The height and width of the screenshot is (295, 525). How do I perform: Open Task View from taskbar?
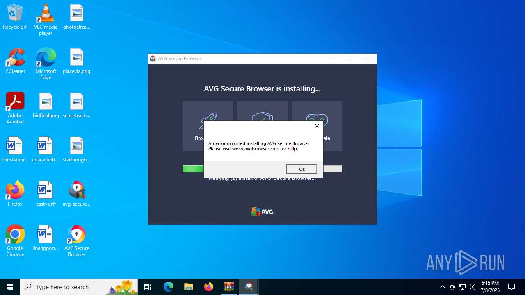148,287
